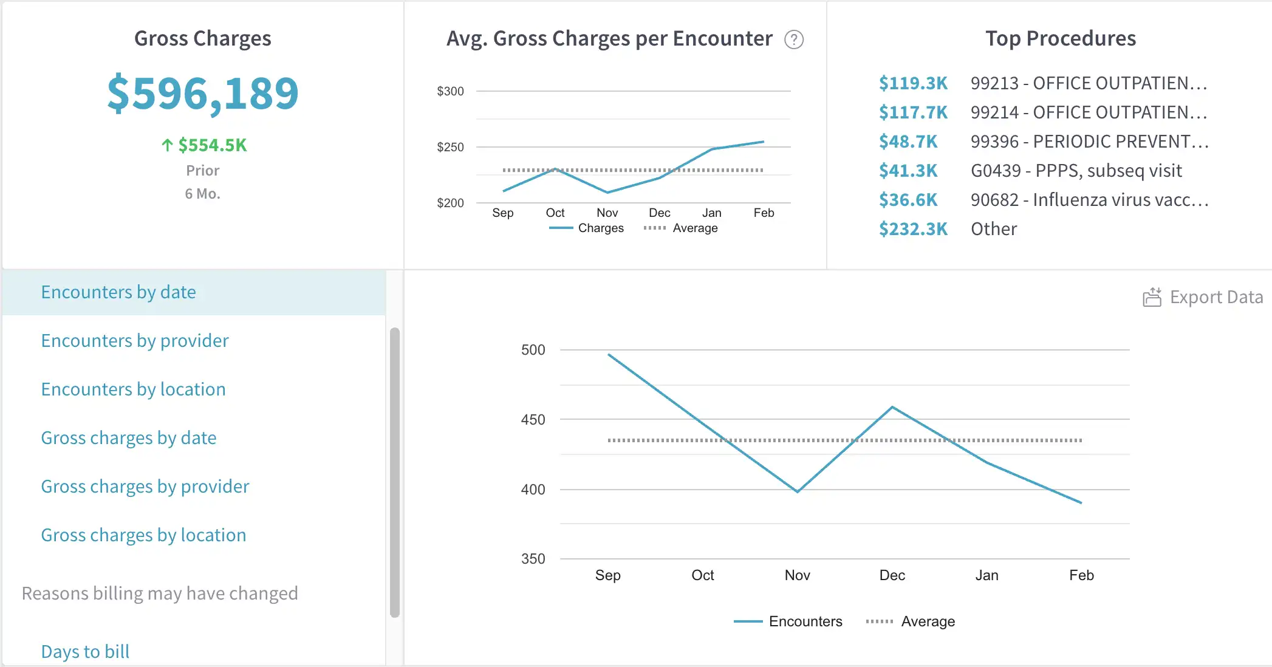Select the Other row in Top Procedures

[x=993, y=229]
